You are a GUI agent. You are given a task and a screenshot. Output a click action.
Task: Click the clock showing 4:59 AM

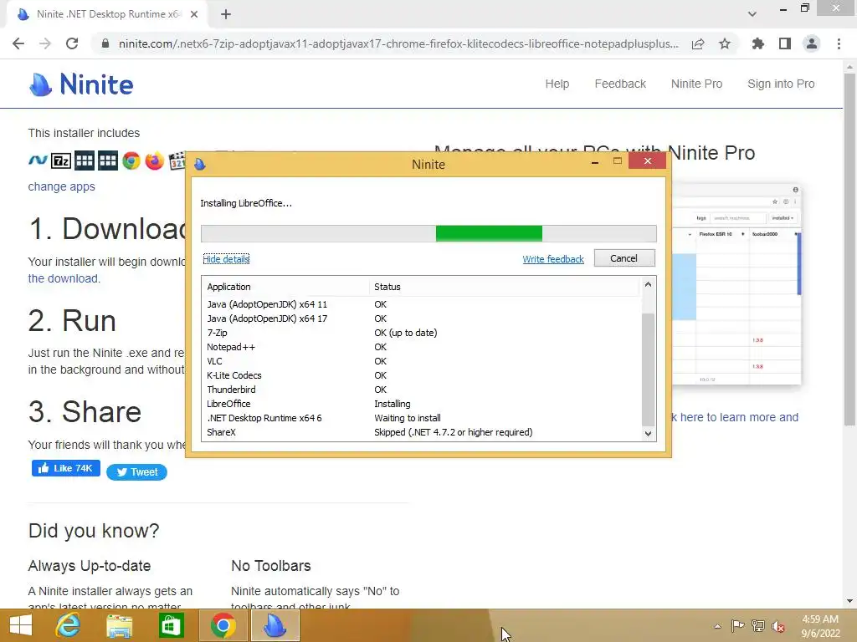(x=820, y=619)
